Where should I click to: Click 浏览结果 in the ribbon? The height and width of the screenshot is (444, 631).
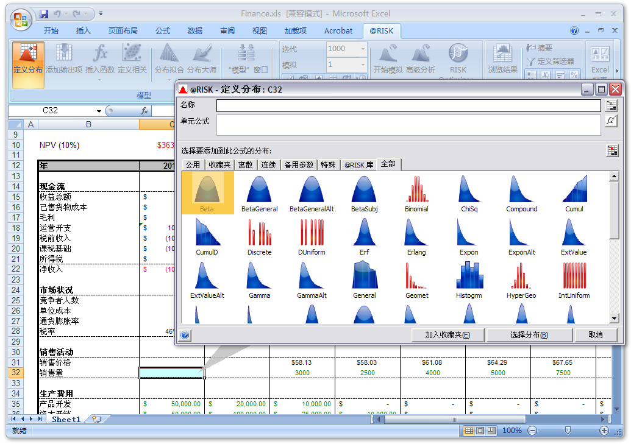502,58
